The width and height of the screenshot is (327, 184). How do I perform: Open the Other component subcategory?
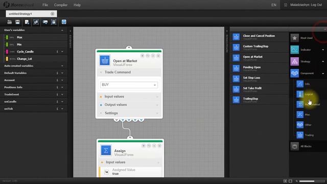[x=300, y=125]
